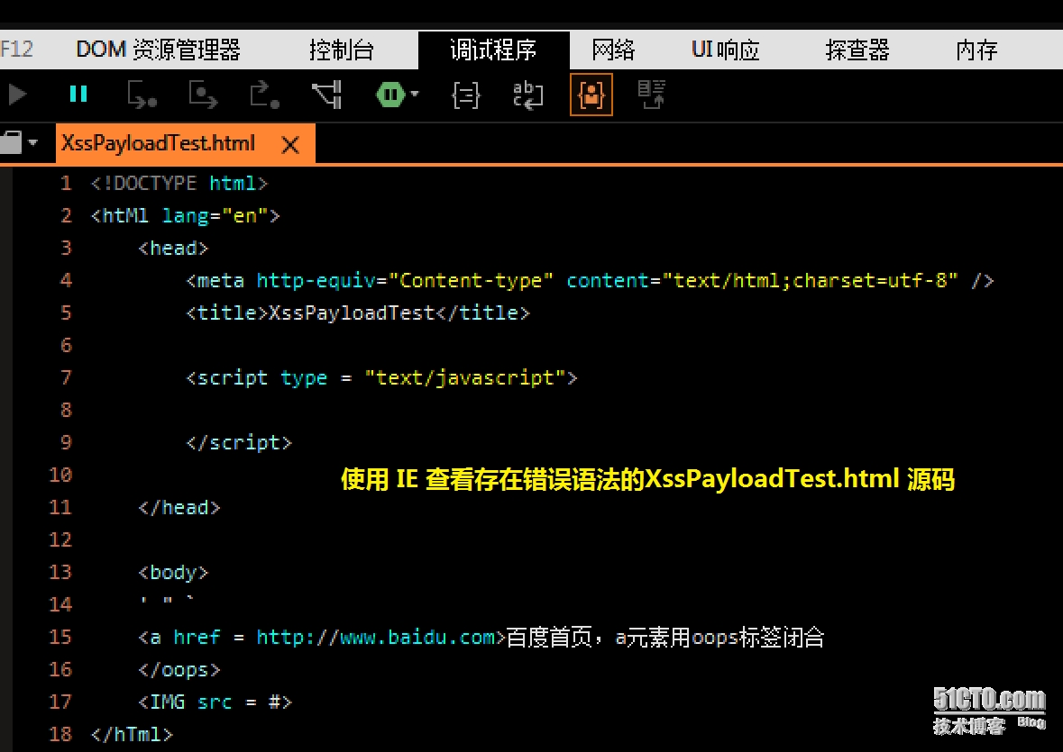Open the 探查器 tab
1063x752 pixels.
click(857, 50)
